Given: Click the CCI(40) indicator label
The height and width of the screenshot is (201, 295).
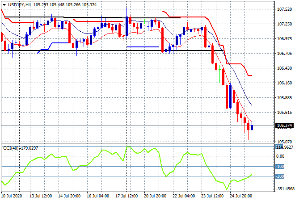Looking at the screenshot, I should pos(21,148).
